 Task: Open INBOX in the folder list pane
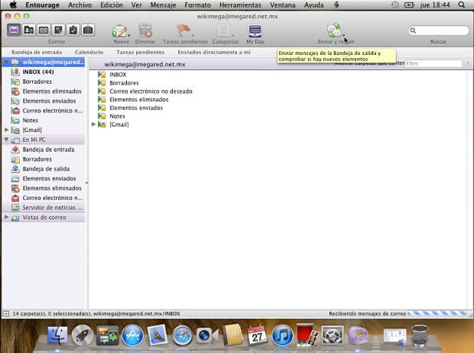click(x=118, y=75)
